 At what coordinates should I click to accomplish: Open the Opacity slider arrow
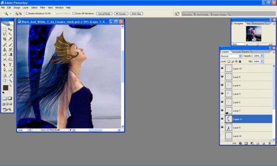[x=262, y=56]
